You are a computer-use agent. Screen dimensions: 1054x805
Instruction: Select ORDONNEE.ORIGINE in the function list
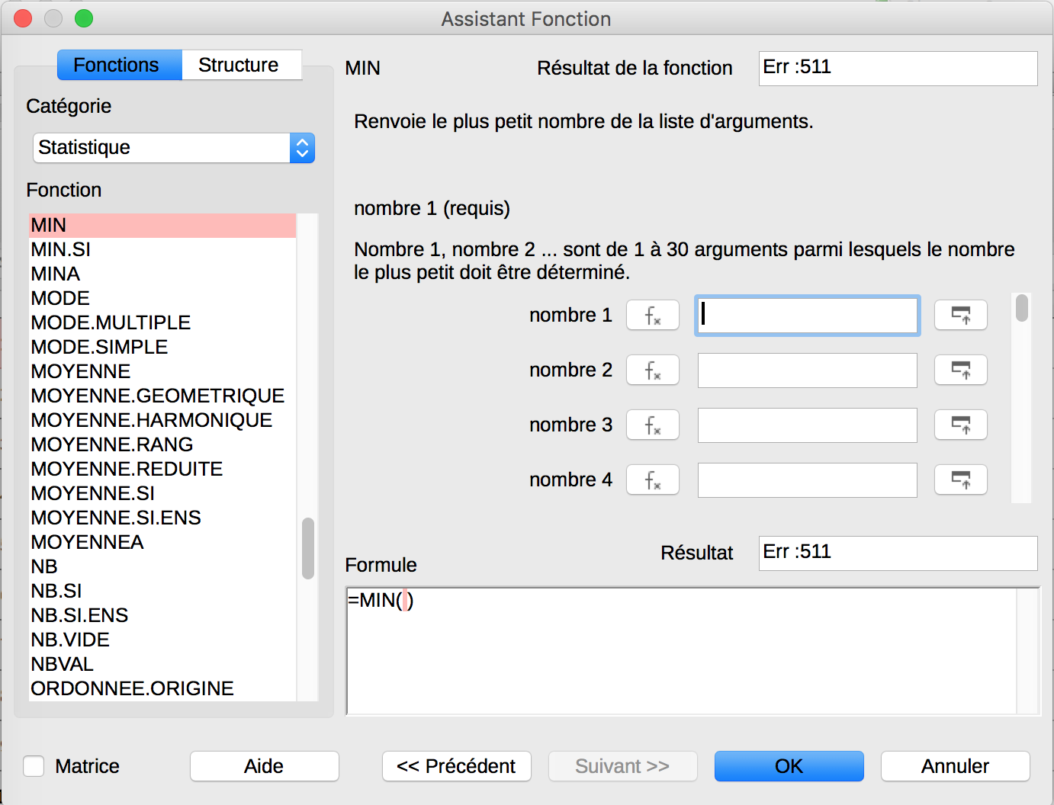click(162, 688)
